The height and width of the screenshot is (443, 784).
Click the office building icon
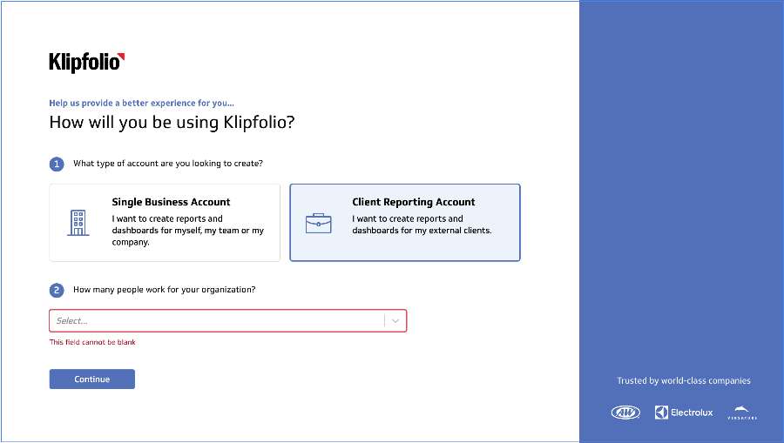coord(78,223)
